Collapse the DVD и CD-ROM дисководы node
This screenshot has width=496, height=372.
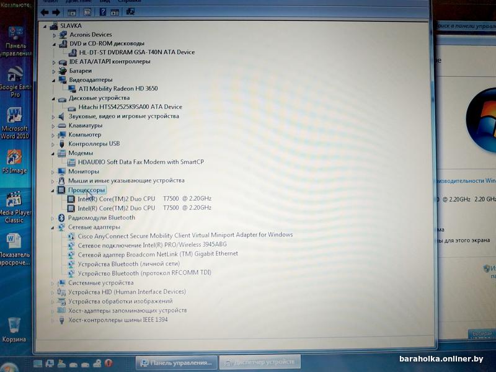click(x=54, y=44)
